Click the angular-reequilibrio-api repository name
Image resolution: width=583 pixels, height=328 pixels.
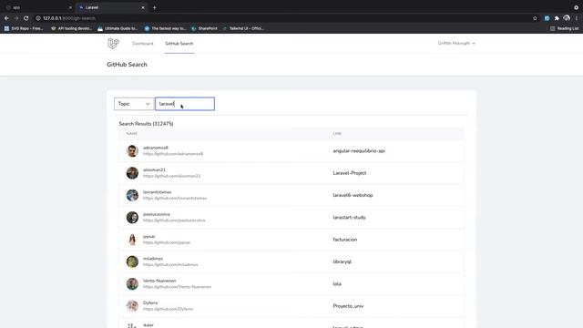359,150
